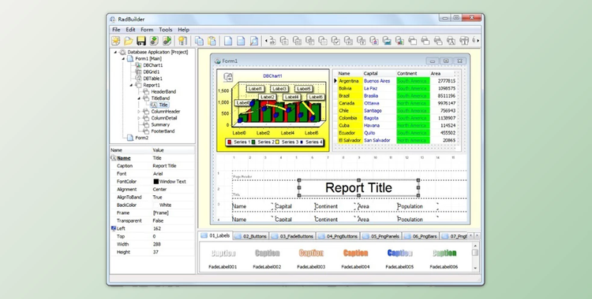Click the 'Population' column header label in report
This screenshot has width=592, height=299.
[410, 206]
